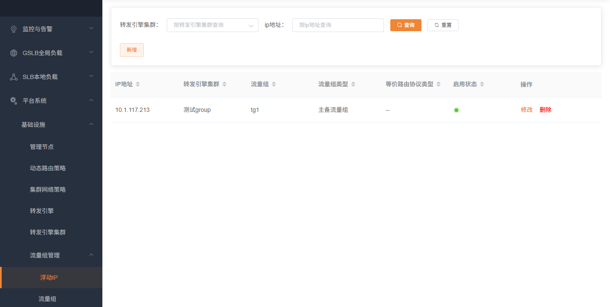Click the 监控与告警 monitoring icon

[x=14, y=29]
